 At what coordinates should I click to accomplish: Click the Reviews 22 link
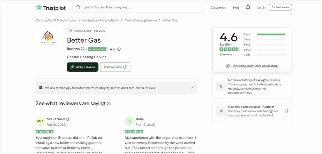coord(76,49)
